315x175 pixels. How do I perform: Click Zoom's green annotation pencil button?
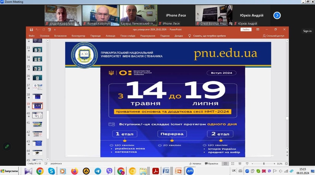[7, 147]
